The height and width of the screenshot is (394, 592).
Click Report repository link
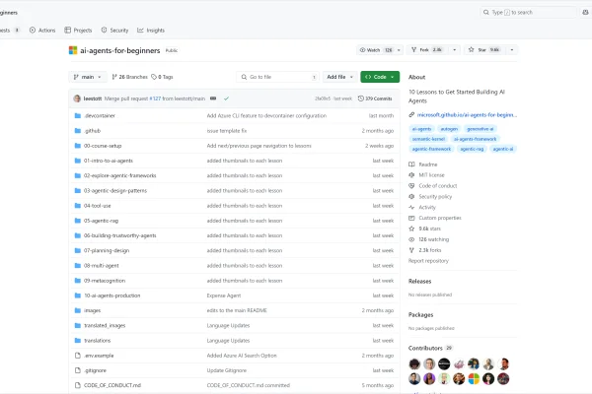(428, 261)
